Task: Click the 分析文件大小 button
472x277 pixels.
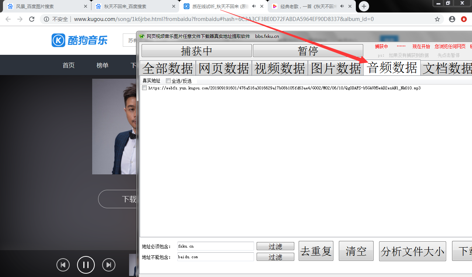Action: coord(413,251)
